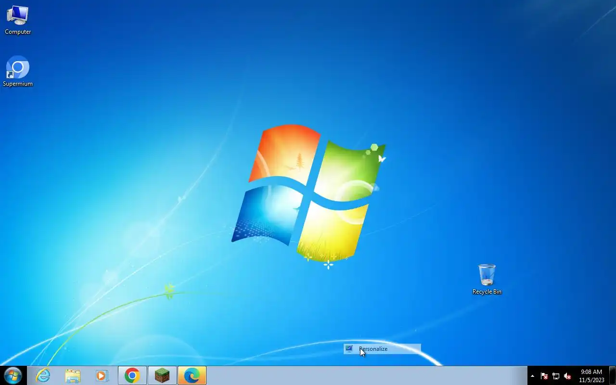Viewport: 616px width, 385px height.
Task: Choose Personalize from the context menu
Action: pyautogui.click(x=382, y=349)
